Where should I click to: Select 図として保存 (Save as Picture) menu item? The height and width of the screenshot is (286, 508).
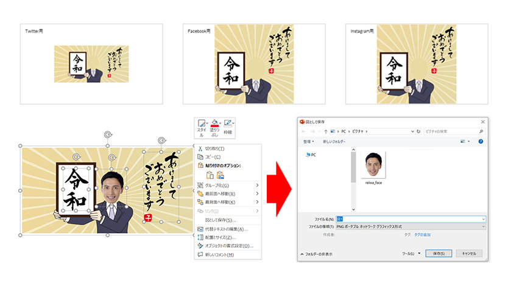tap(220, 220)
